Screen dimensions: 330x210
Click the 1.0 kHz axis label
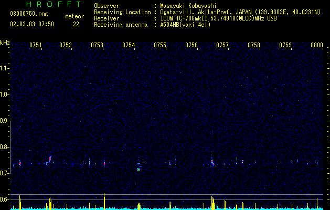click(5, 94)
